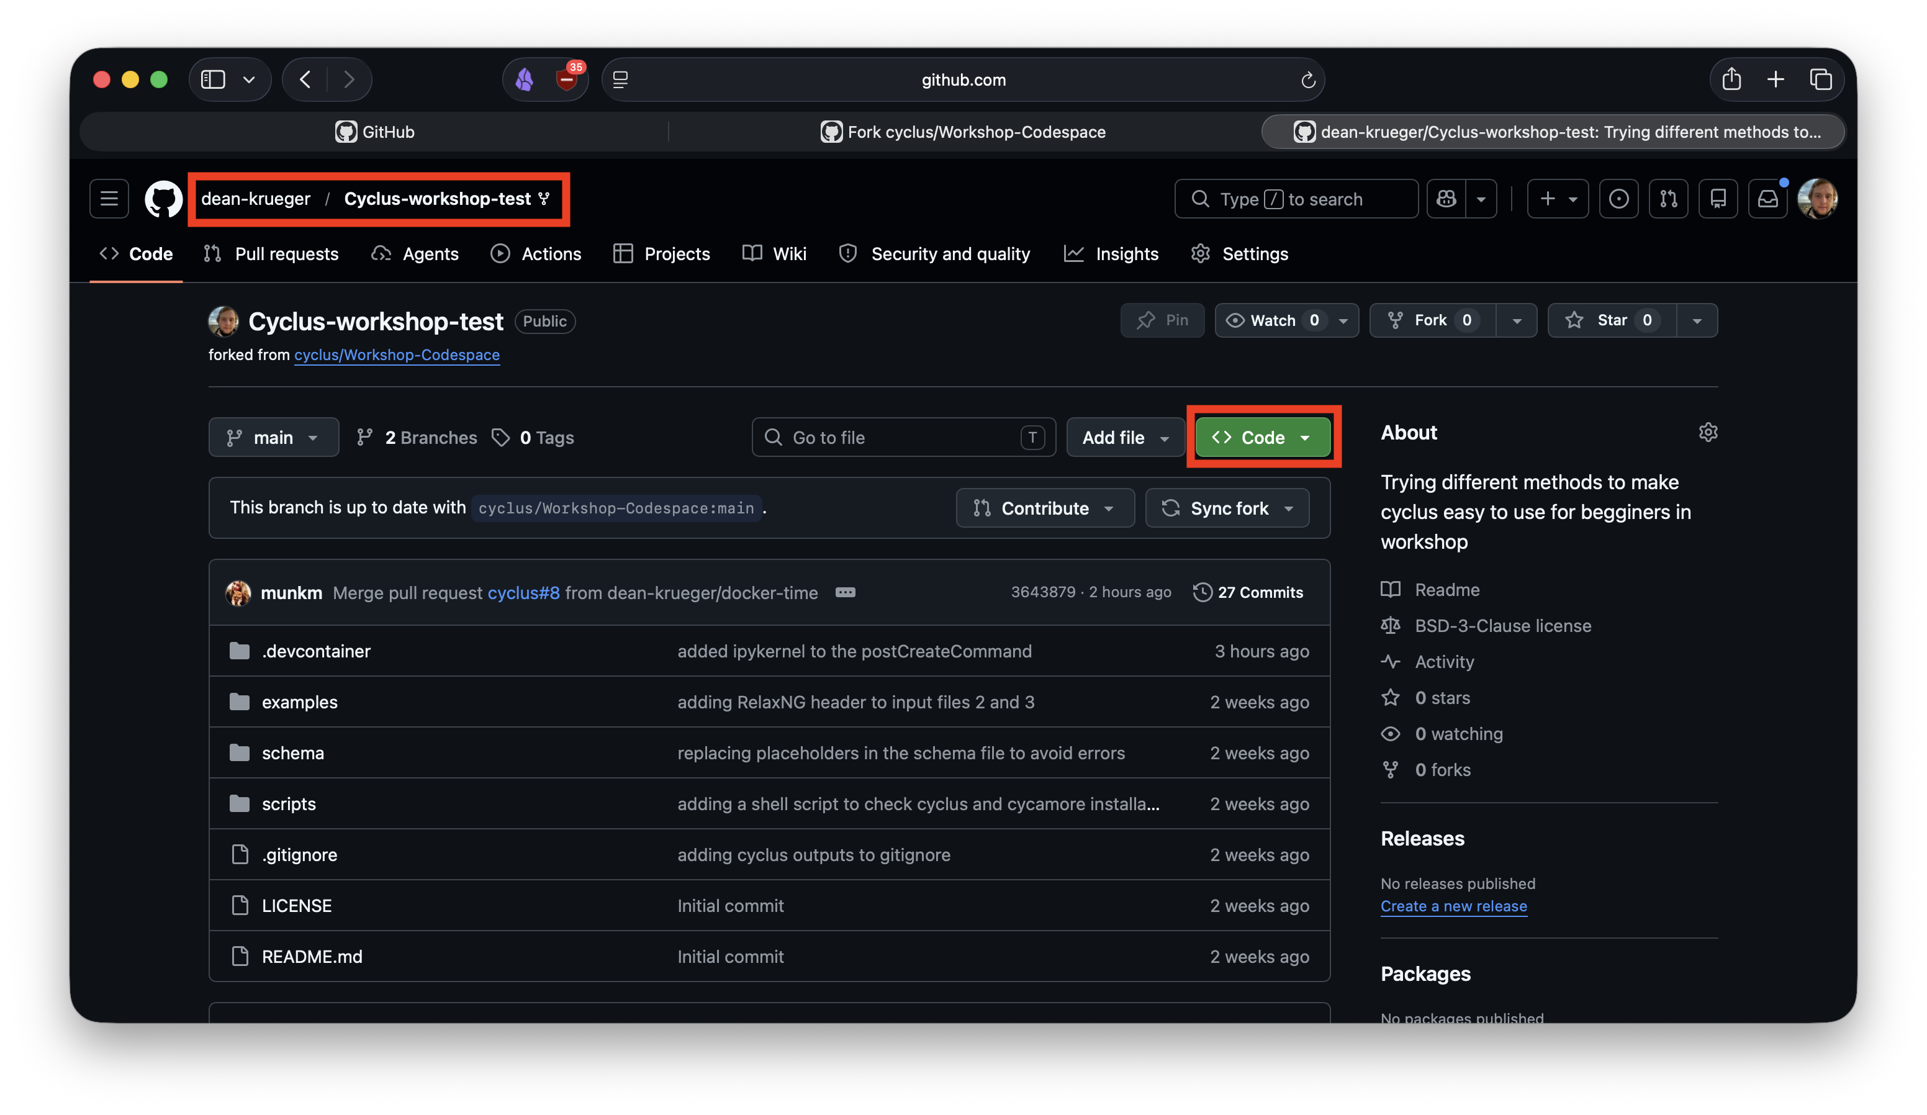Switch to the Wiki tab
1927x1115 pixels.
click(775, 254)
